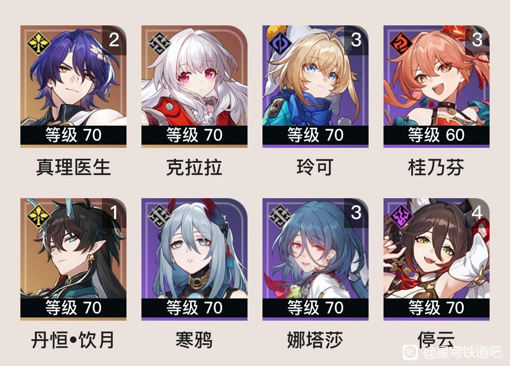
Task: Click the eidolon badge 2 on 真理医生
Action: (114, 40)
